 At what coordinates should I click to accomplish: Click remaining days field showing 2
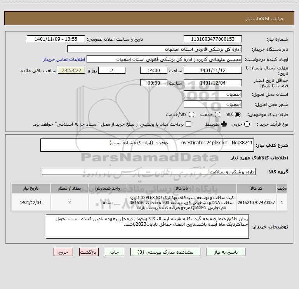point(112,70)
